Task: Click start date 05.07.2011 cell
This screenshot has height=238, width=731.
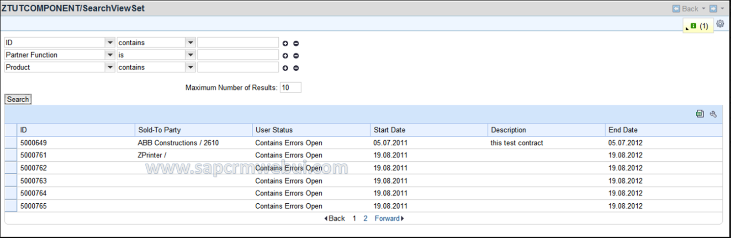Action: click(390, 143)
